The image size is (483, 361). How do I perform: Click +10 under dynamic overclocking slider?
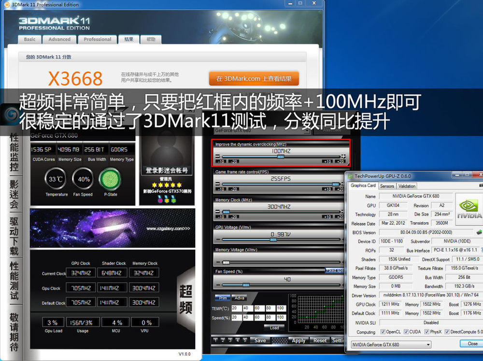pos(327,161)
